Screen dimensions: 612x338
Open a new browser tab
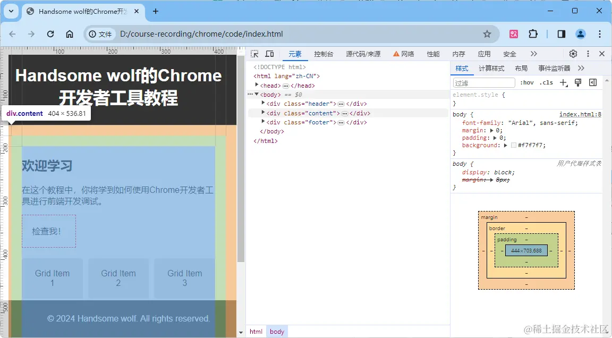tap(155, 11)
